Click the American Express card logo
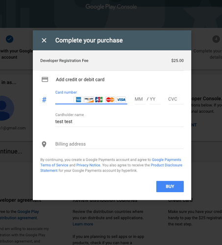Image resolution: width=222 pixels, height=245 pixels. [x=78, y=99]
